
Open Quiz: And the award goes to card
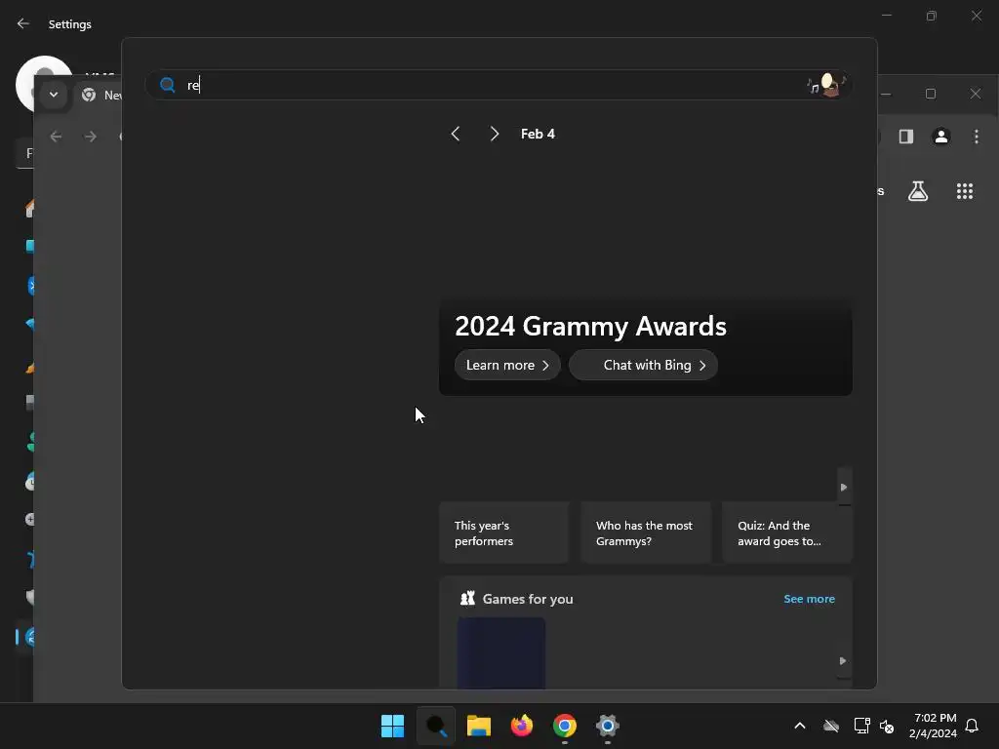pyautogui.click(x=787, y=533)
